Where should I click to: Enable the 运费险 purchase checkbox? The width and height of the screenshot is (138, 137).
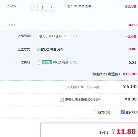[39, 62]
